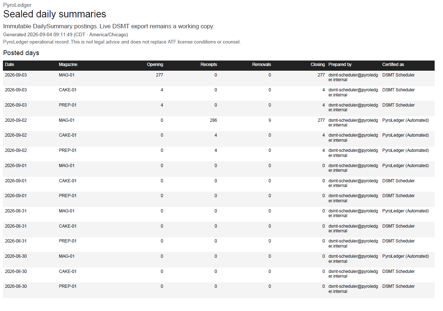
Task: Select PREP-01 in the 2026-09-01 row
Action: (68, 196)
